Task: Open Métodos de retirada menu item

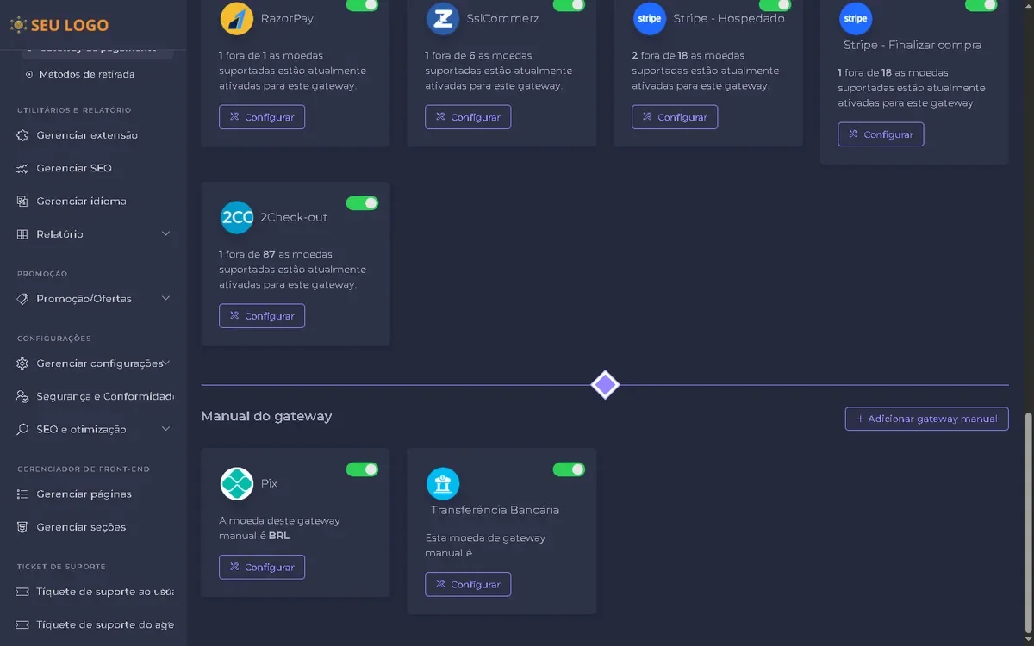Action: (x=86, y=74)
